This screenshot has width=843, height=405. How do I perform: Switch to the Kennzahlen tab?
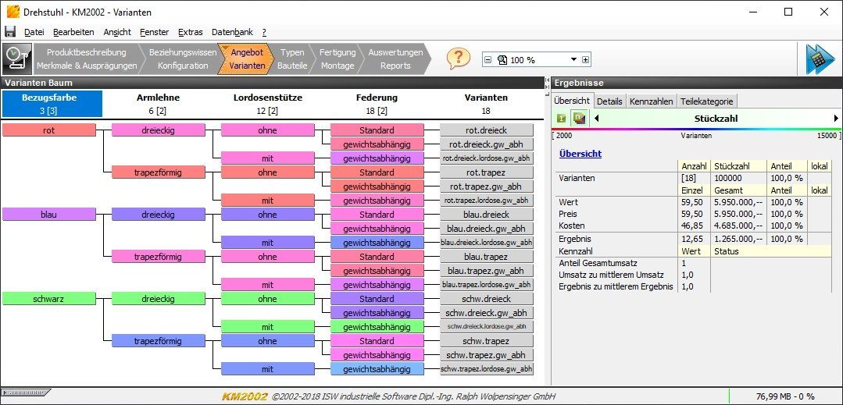click(651, 101)
